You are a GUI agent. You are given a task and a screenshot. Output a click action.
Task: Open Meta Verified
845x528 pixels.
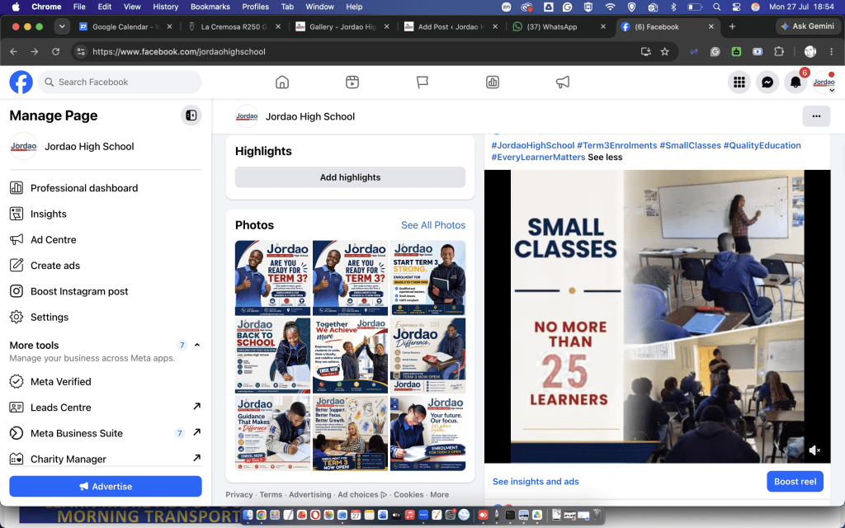pos(105,381)
